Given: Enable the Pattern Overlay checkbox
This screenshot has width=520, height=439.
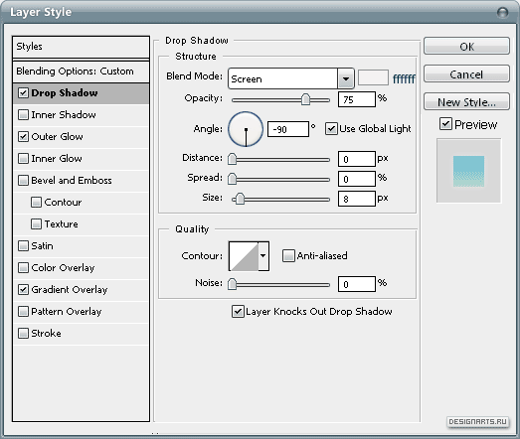Looking at the screenshot, I should tap(23, 312).
